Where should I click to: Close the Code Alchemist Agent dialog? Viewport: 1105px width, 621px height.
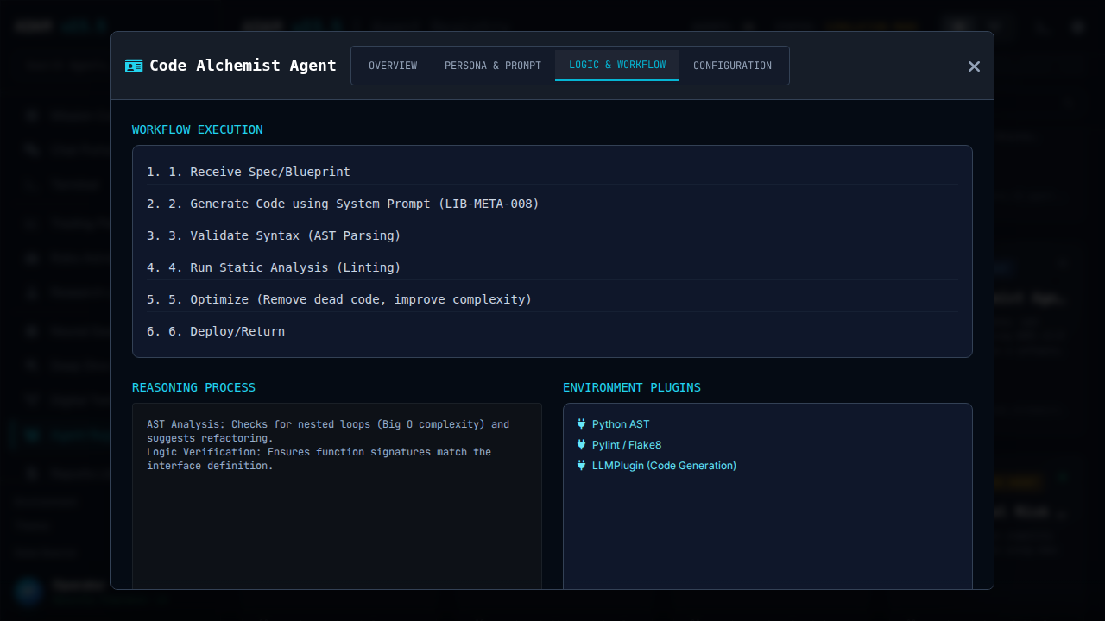(974, 66)
